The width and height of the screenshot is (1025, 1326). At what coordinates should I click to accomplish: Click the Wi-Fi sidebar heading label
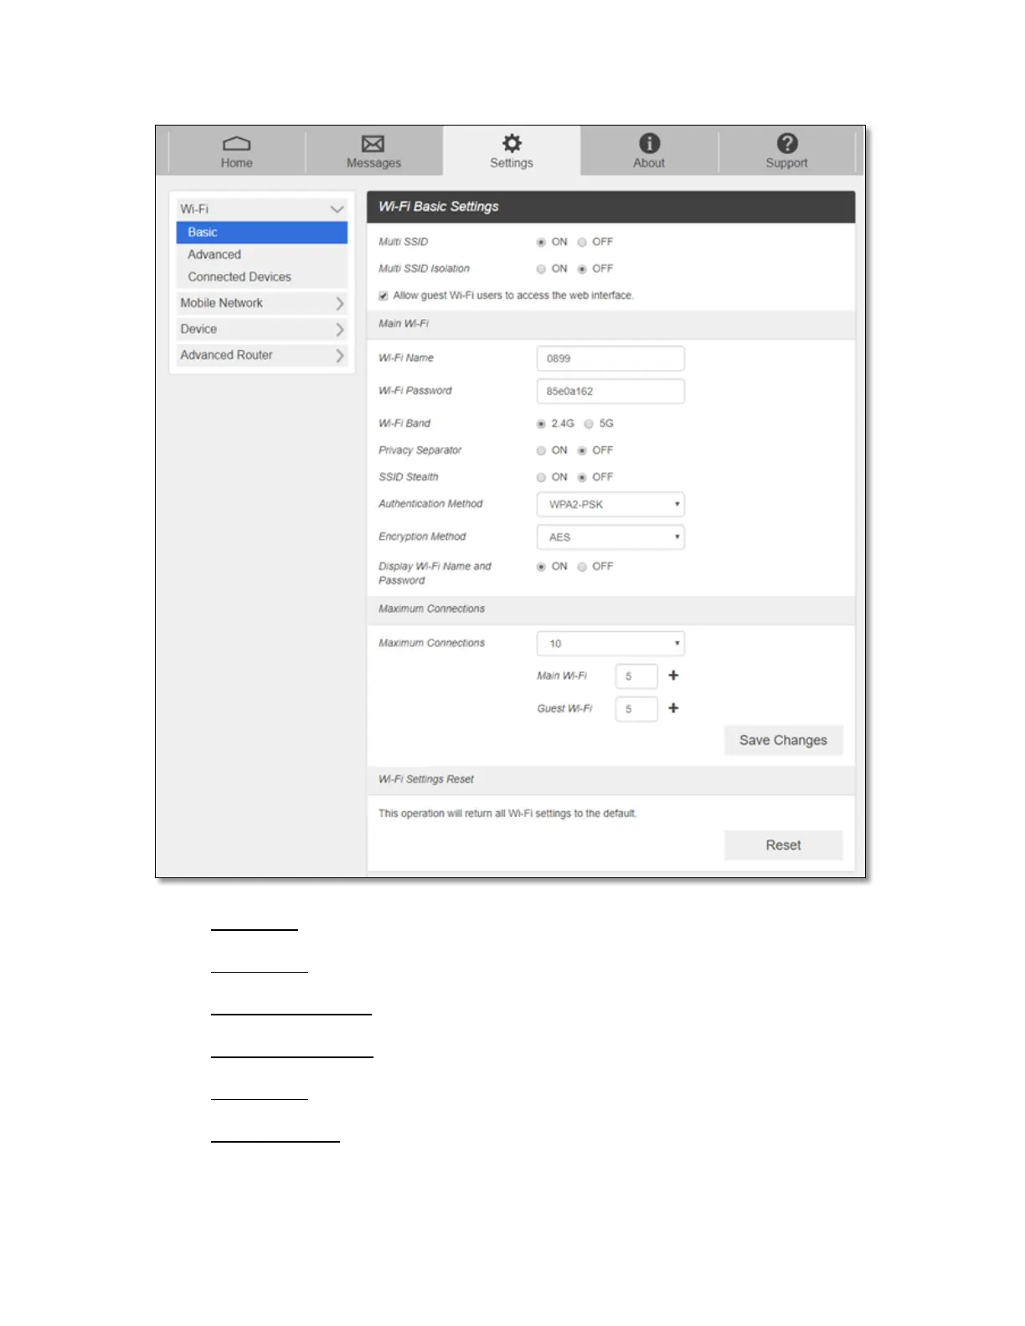194,209
